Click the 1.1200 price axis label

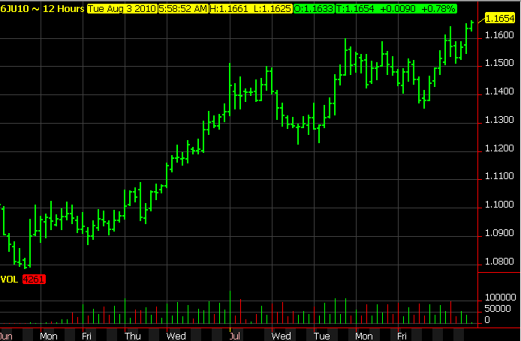coord(499,148)
